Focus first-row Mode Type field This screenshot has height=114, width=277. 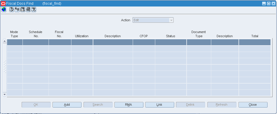pyautogui.click(x=15, y=42)
